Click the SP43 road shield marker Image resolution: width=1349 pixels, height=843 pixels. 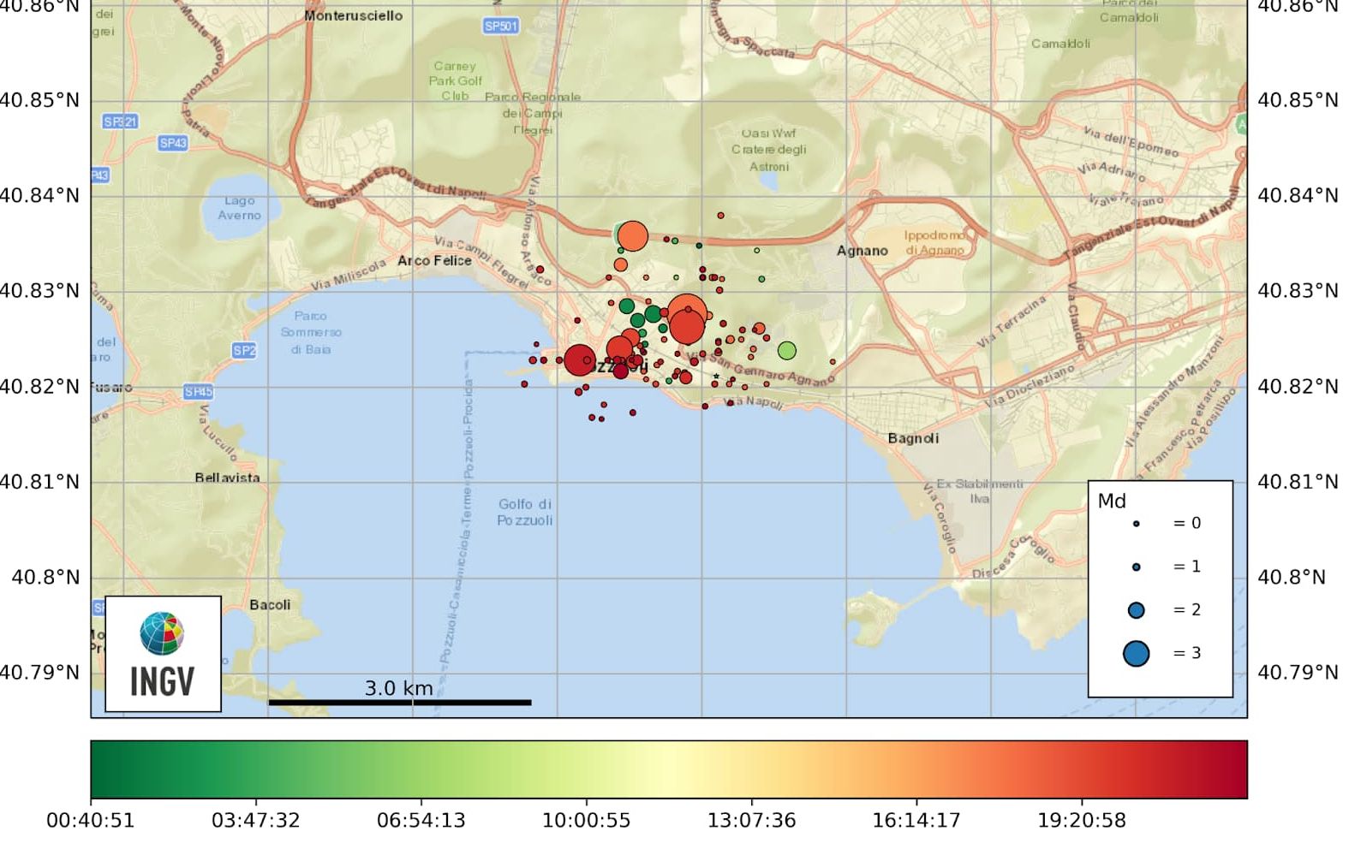[173, 143]
